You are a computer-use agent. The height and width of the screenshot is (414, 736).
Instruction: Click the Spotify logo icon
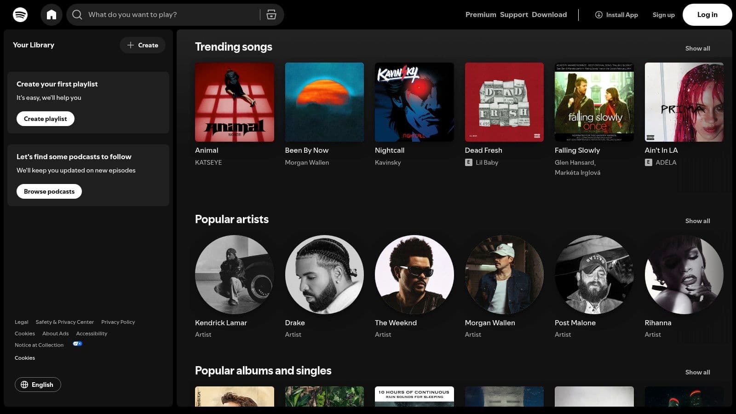(x=20, y=15)
